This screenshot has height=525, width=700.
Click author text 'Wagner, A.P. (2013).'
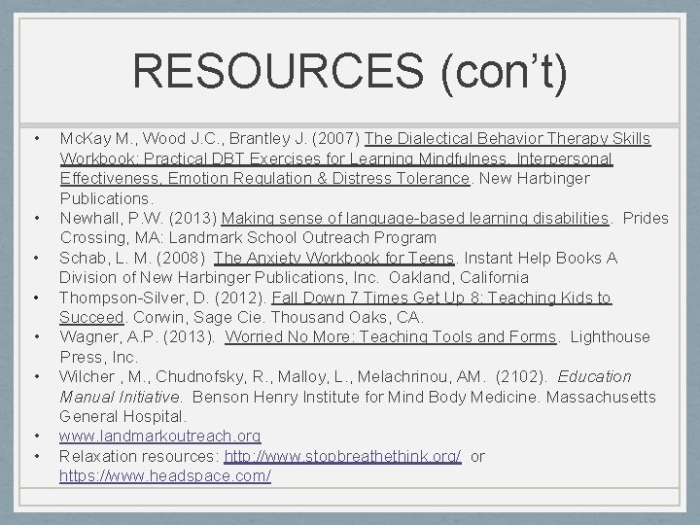pyautogui.click(x=137, y=336)
